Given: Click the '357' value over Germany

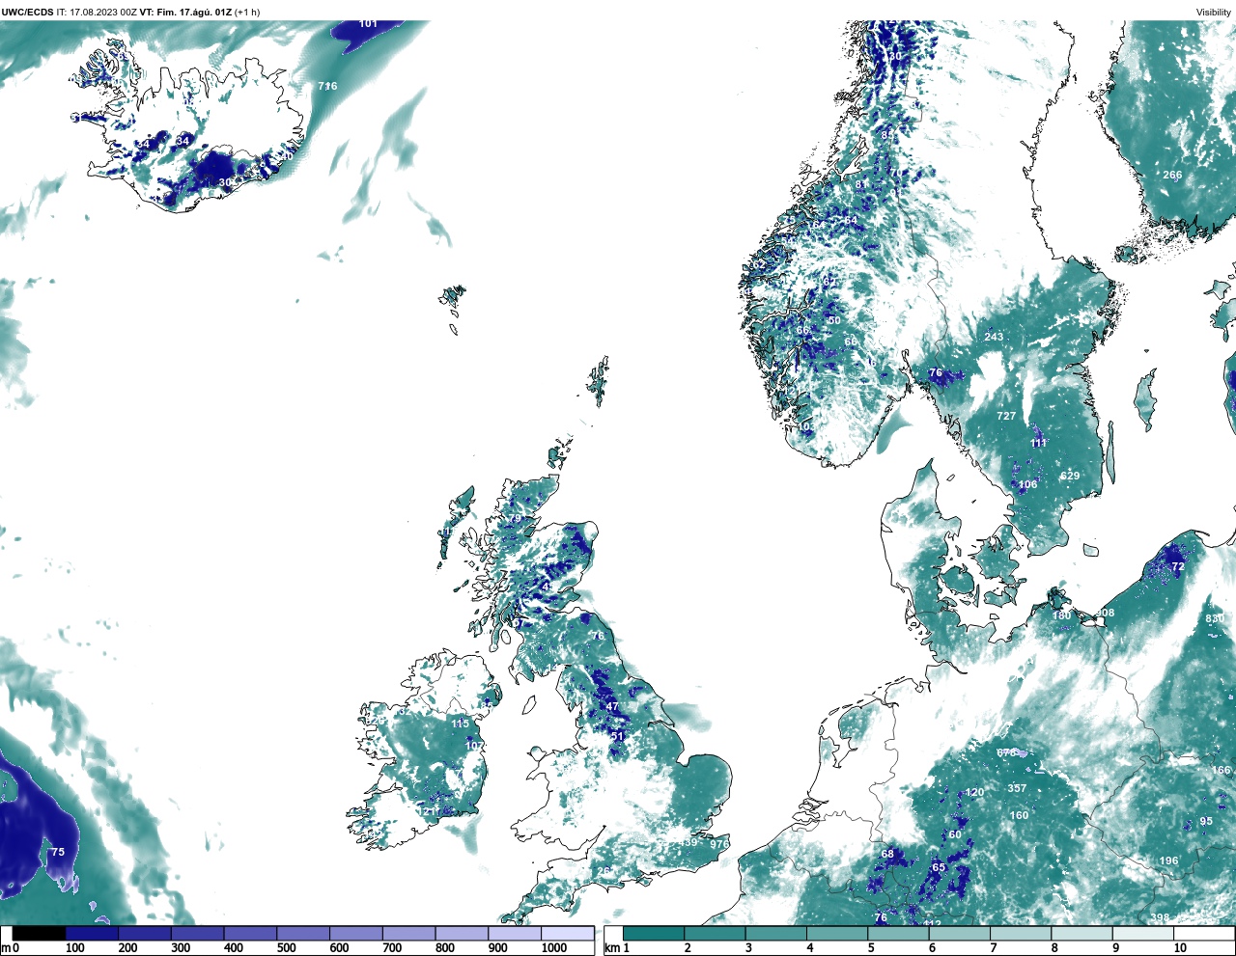Looking at the screenshot, I should (x=1017, y=788).
